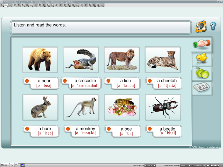Go to slide 5 in top strip
Image resolution: width=223 pixels, height=167 pixels.
pyautogui.click(x=19, y=5)
